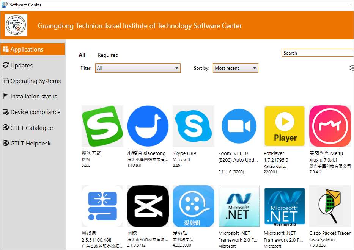
Task: Click the Cisco Packet Tracer title text
Action: tap(330, 233)
